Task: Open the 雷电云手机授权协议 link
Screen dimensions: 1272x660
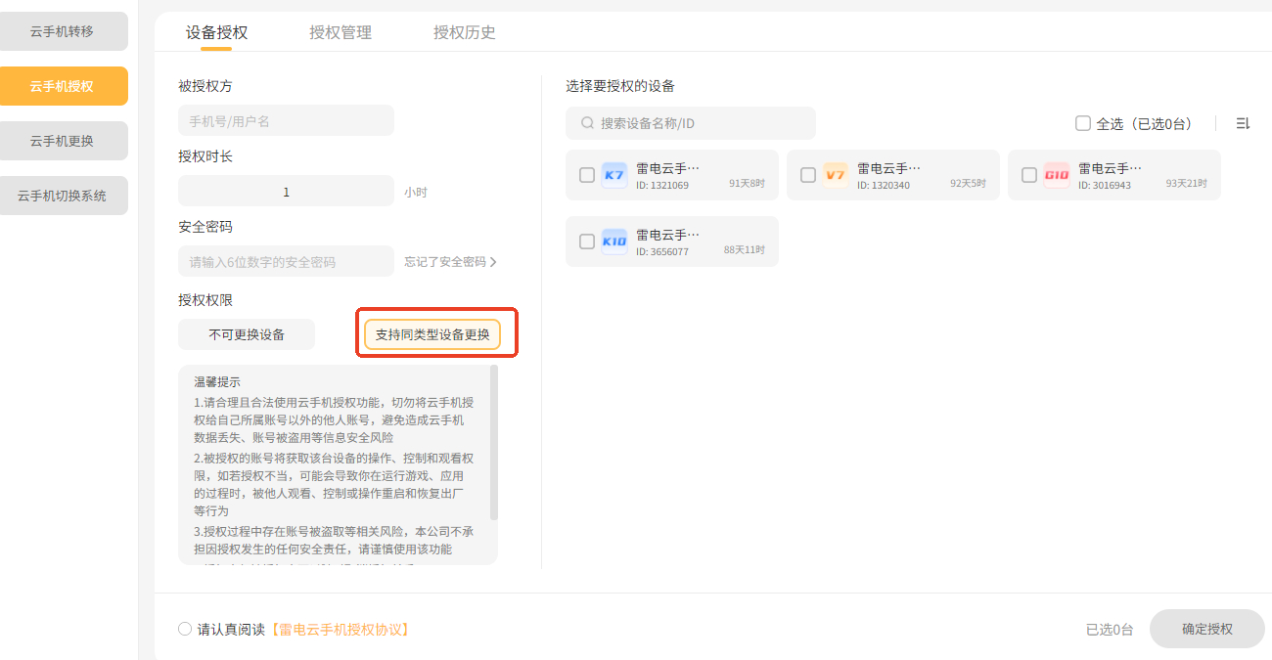Action: click(340, 630)
